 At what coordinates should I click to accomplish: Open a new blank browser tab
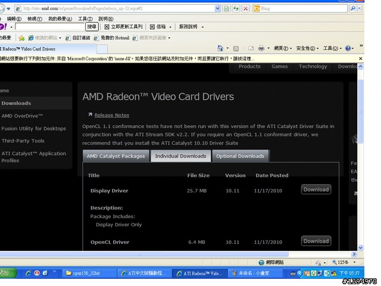click(102, 49)
